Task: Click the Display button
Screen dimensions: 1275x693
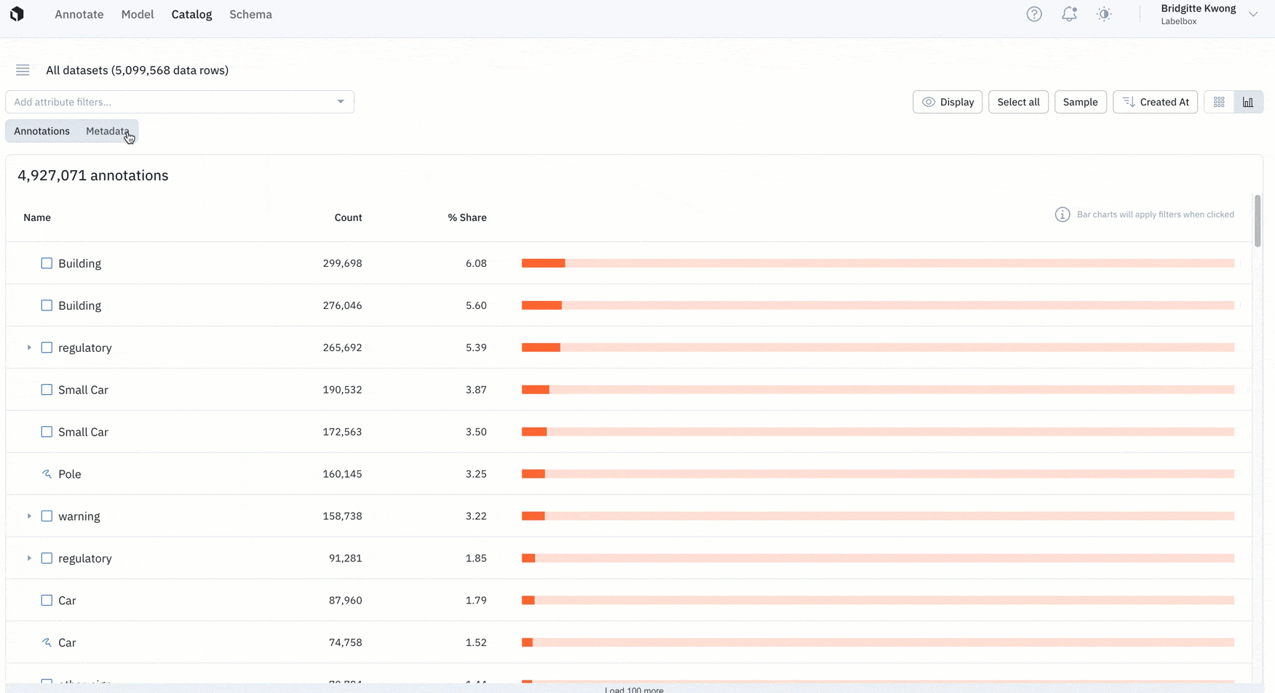Action: (948, 102)
